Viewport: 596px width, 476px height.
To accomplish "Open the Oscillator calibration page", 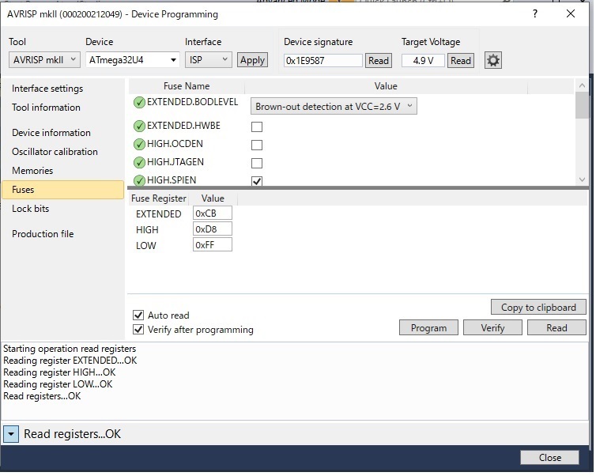I will click(x=55, y=152).
